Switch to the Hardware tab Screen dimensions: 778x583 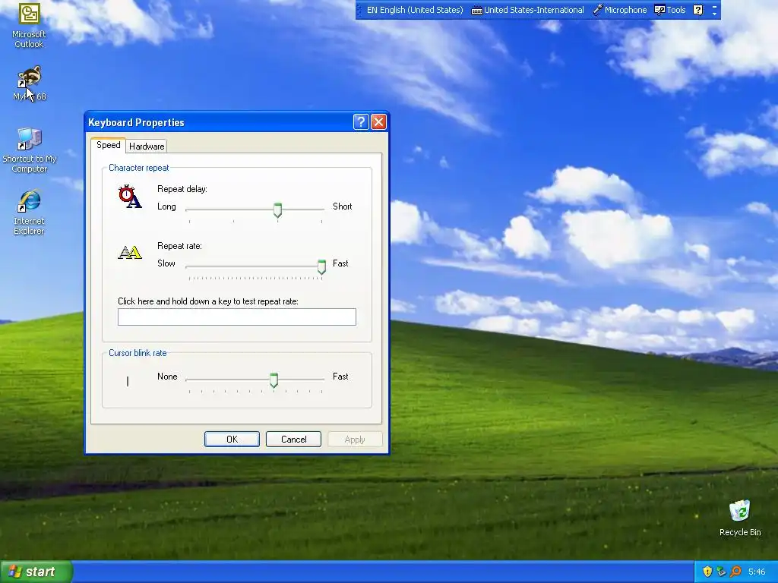[x=147, y=147]
